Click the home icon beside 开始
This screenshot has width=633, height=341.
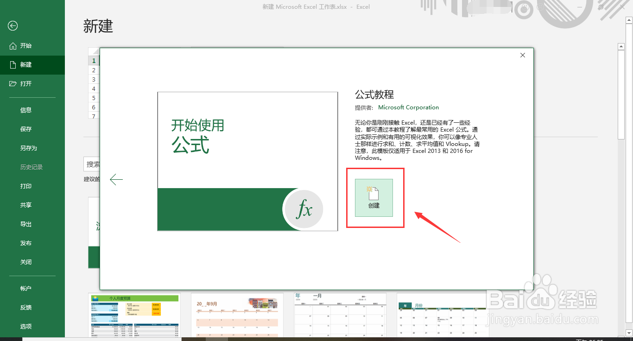[13, 46]
